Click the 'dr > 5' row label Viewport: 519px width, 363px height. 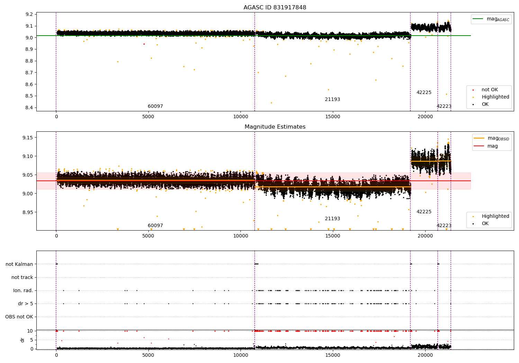[x=26, y=304]
